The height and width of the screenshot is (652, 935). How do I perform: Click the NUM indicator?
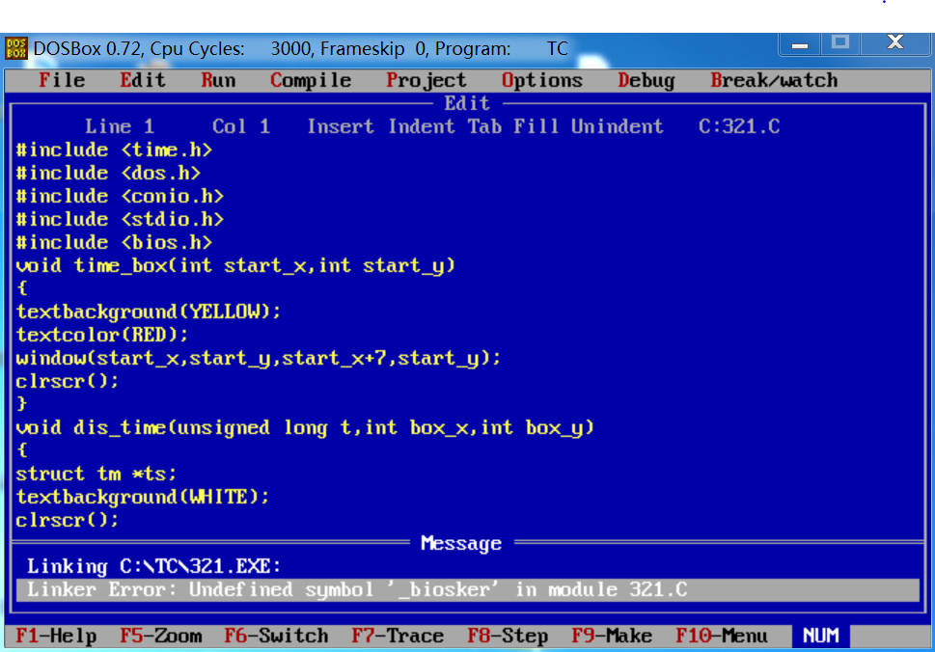(820, 636)
